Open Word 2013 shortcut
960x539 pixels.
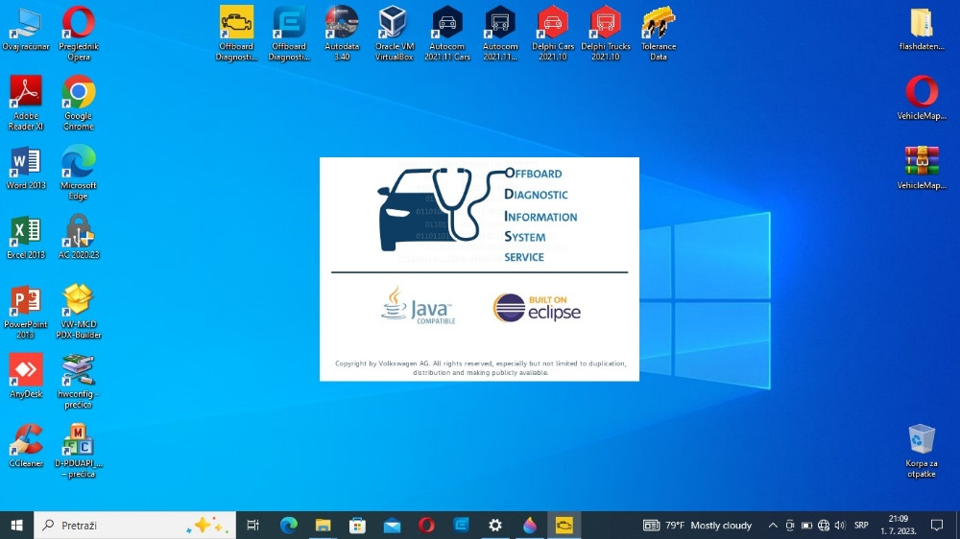[26, 168]
